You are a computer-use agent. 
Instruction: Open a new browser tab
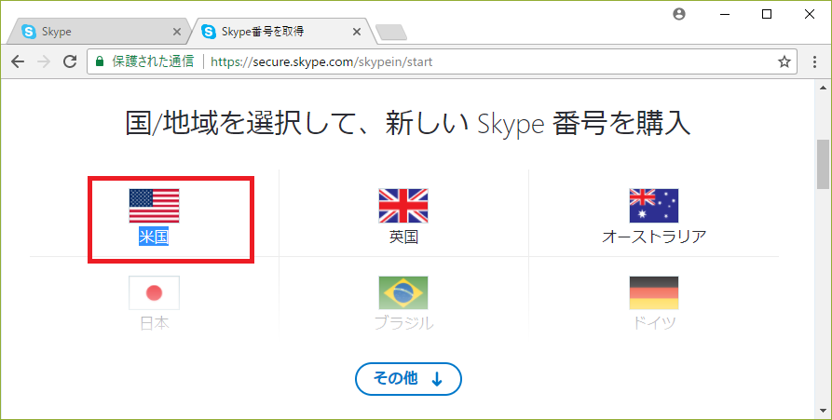(x=391, y=33)
